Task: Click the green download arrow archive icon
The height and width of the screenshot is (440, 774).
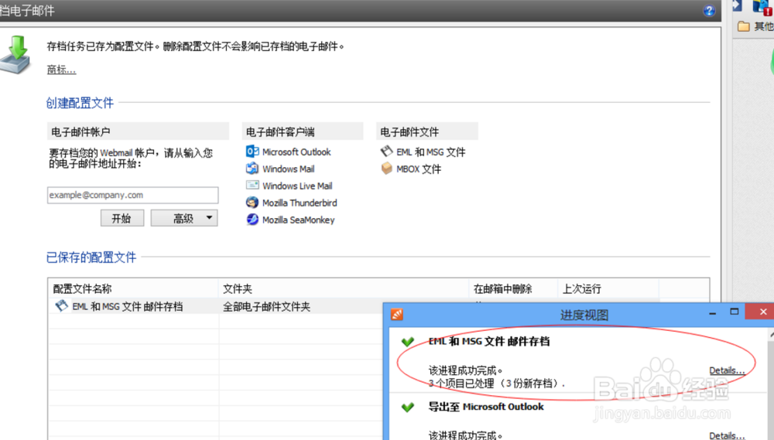Action: coord(15,55)
